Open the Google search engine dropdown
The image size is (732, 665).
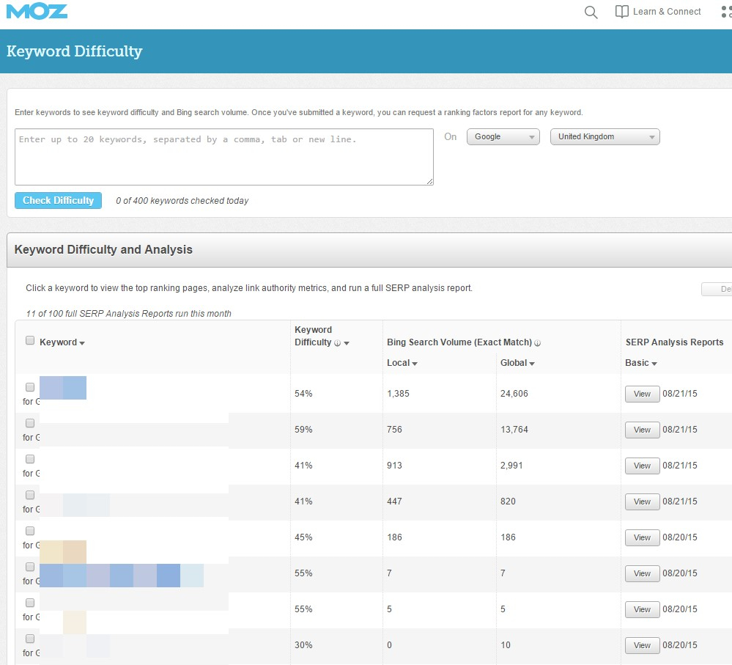pos(503,137)
